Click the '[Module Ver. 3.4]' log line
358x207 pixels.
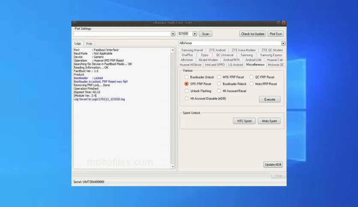(x=85, y=96)
